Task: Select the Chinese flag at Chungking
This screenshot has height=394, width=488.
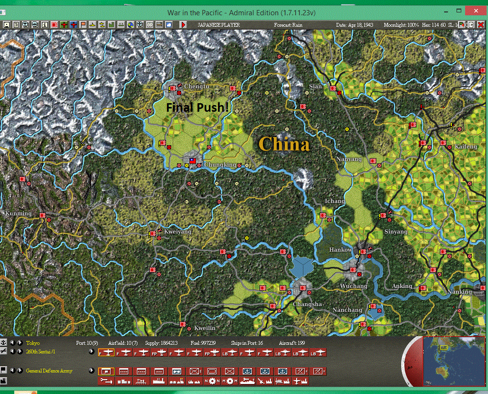Action: tap(193, 161)
